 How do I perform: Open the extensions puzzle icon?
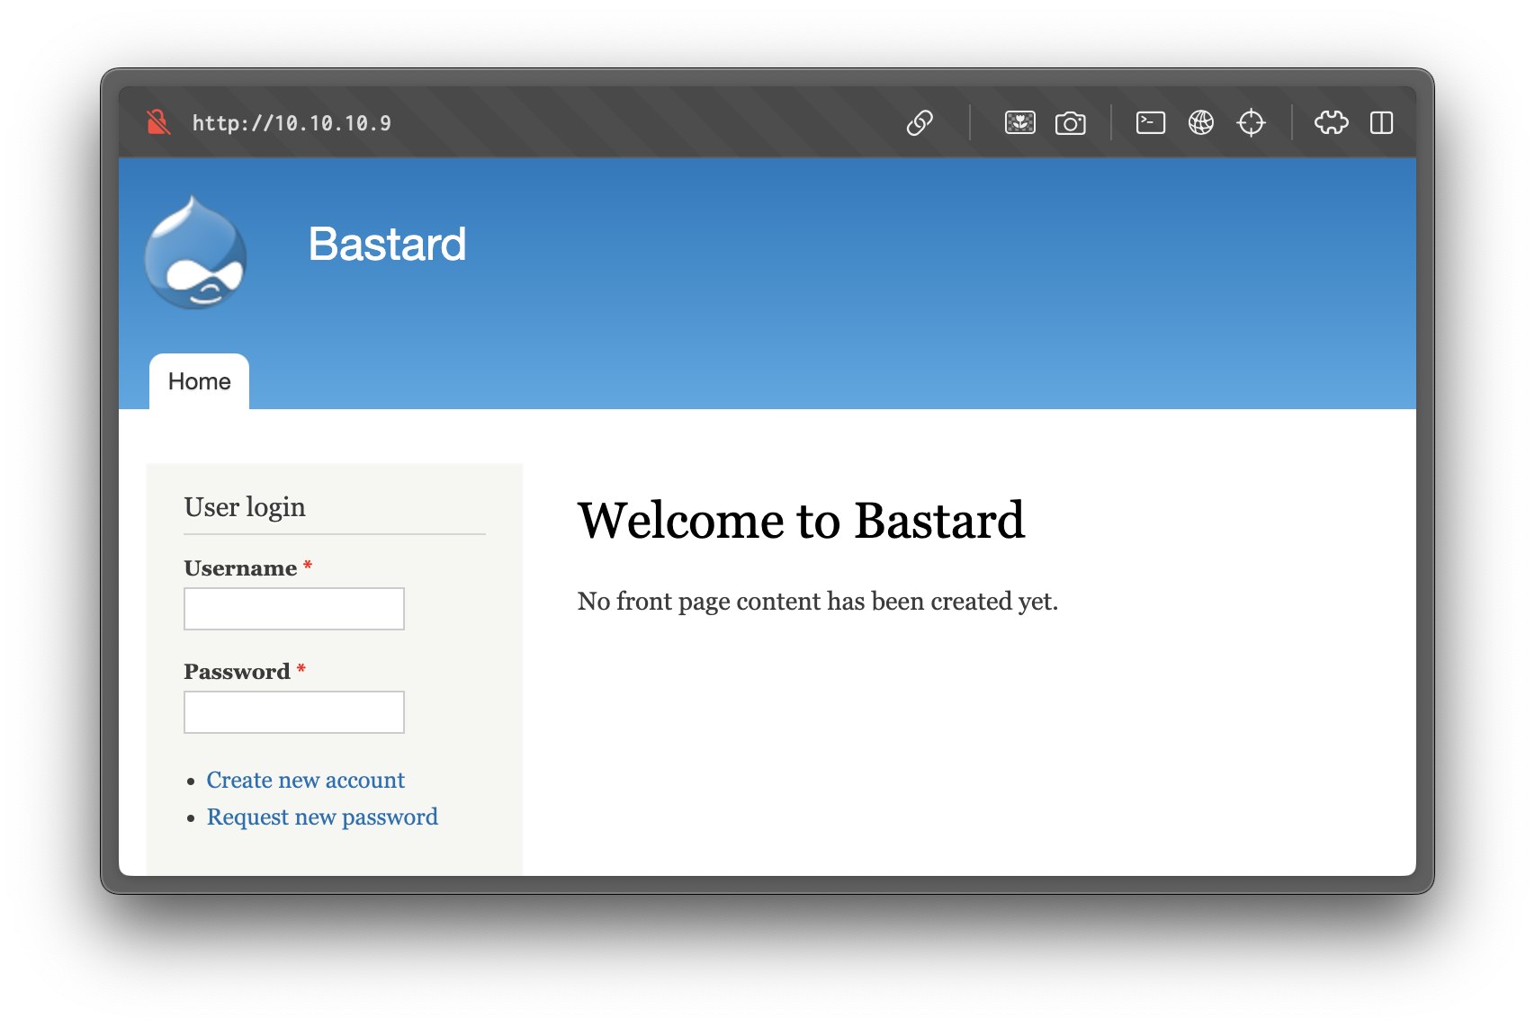1331,122
